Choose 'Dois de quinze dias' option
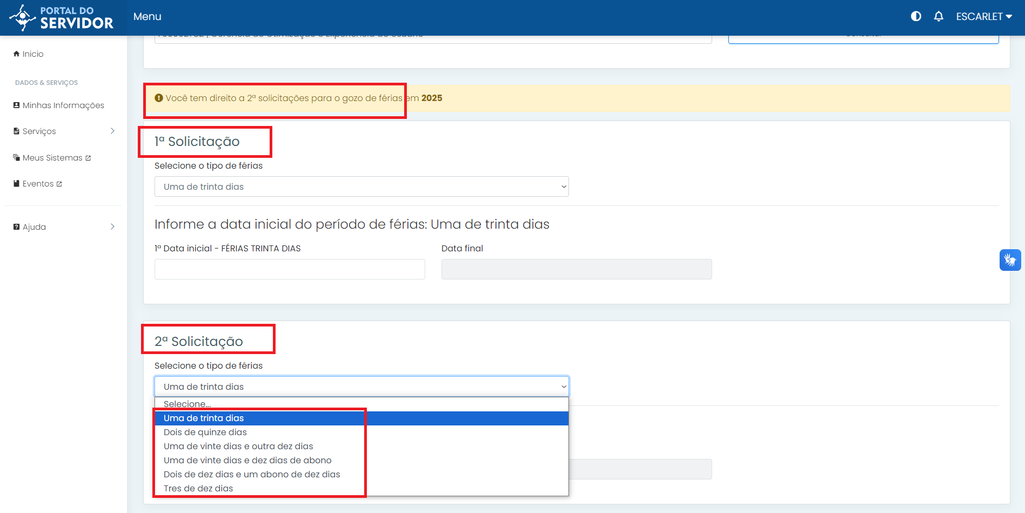The width and height of the screenshot is (1025, 513). 361,432
